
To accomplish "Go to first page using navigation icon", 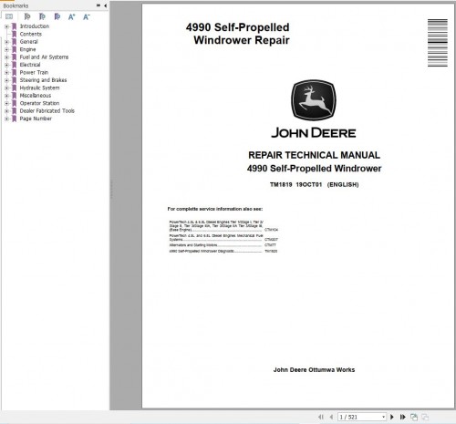I will click(321, 417).
